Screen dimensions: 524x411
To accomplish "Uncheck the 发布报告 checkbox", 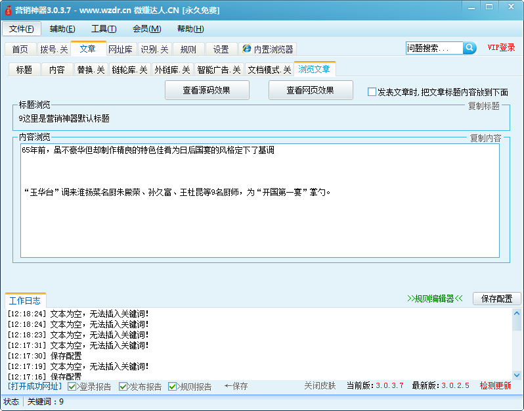I will [123, 387].
